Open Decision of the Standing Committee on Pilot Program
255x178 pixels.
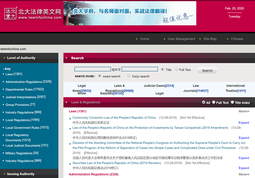tap(159, 145)
